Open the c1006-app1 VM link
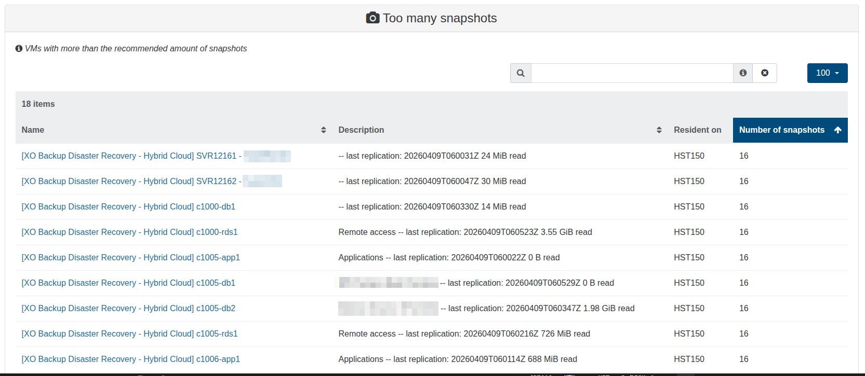The height and width of the screenshot is (376, 865). 130,359
